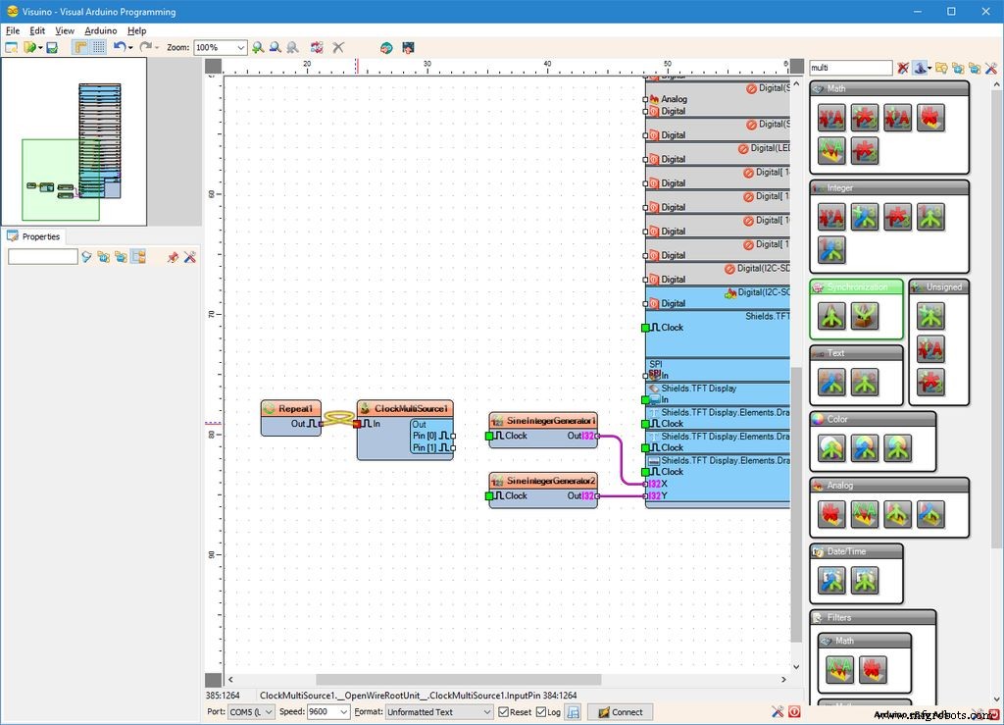Image resolution: width=1004 pixels, height=725 pixels.
Task: Click the new folder icon in Properties panel
Action: (x=103, y=257)
